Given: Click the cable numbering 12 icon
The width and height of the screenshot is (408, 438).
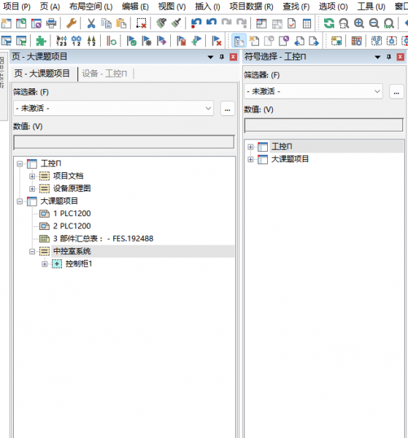Looking at the screenshot, I should click(76, 41).
